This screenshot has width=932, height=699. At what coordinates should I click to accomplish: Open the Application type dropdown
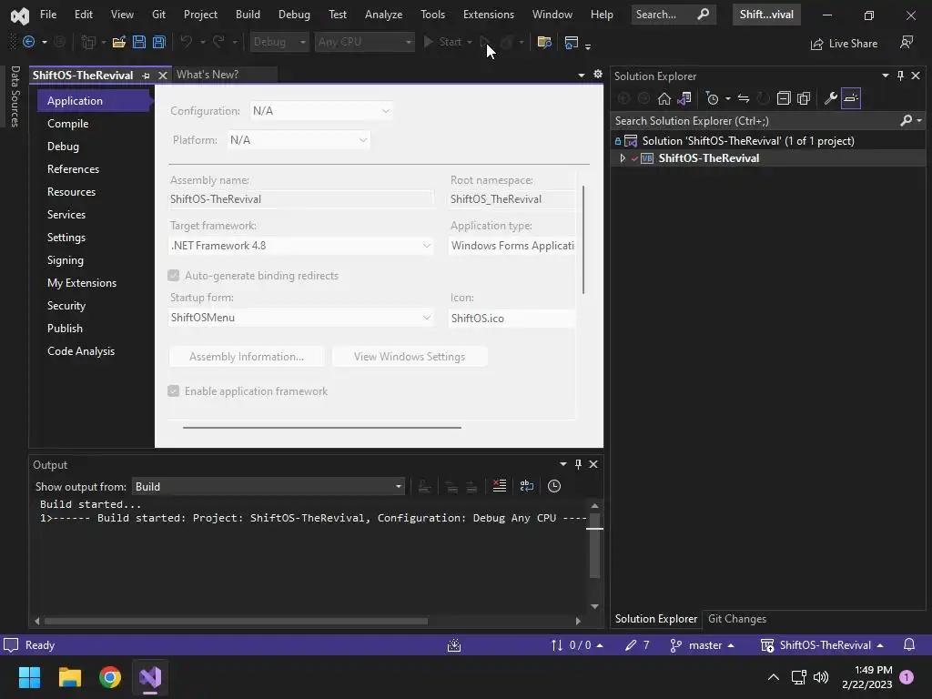coord(512,246)
